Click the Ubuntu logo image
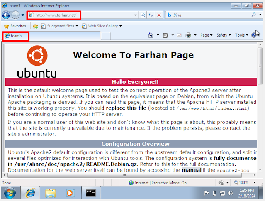265x201 pixels. pyautogui.click(x=37, y=62)
